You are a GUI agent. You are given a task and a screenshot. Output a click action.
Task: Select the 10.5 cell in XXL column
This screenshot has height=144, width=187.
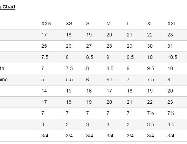pos(172,57)
